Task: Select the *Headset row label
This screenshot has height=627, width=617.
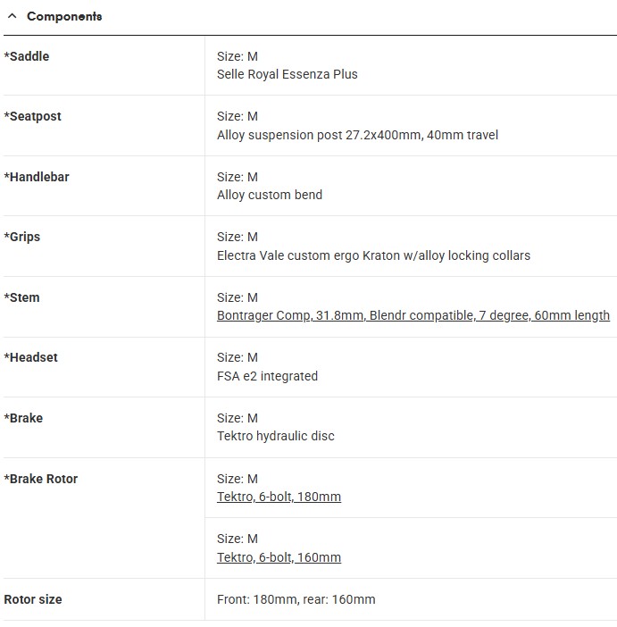Action: [31, 357]
